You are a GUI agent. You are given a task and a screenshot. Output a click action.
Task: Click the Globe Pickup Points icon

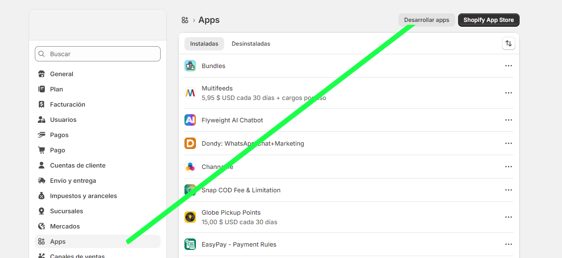[x=190, y=217]
